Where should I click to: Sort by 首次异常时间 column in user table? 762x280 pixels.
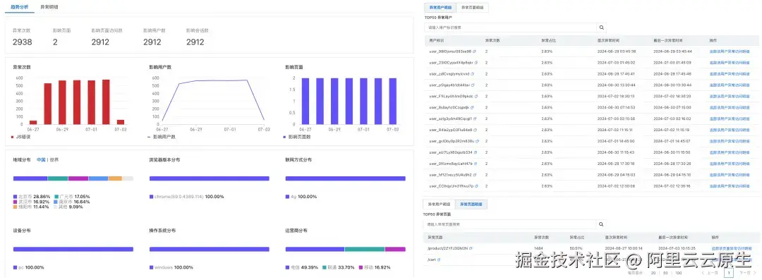pyautogui.click(x=608, y=40)
